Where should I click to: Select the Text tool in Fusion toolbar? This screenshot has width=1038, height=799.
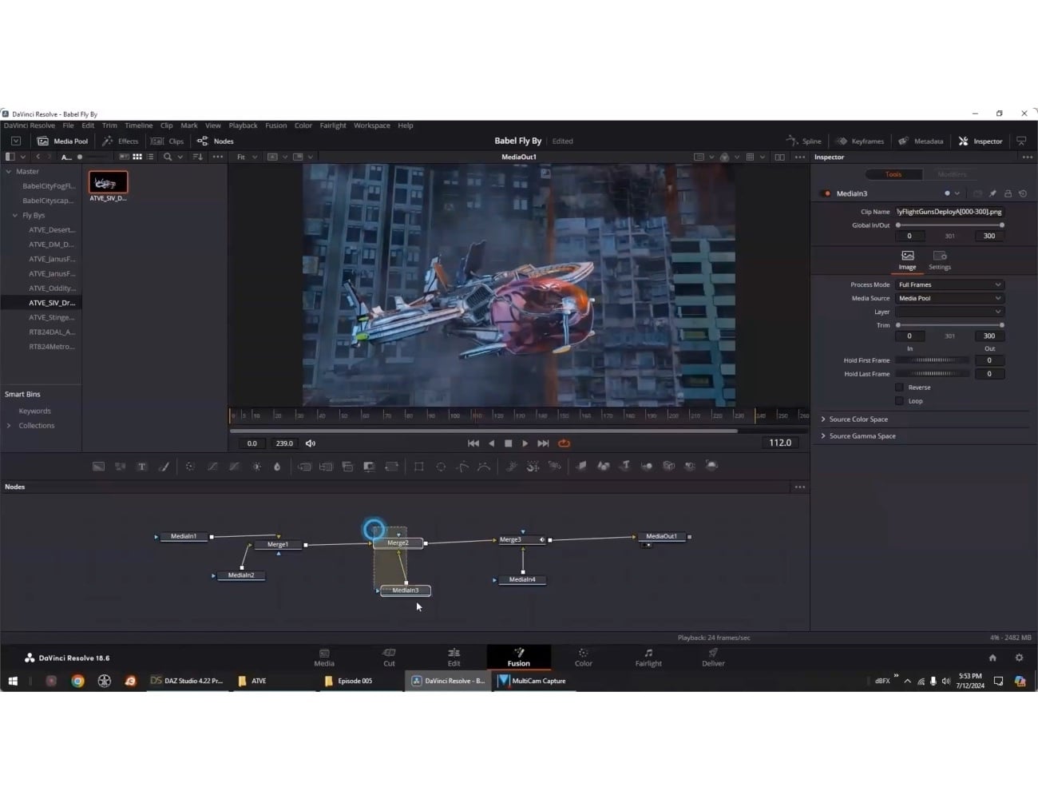pos(142,467)
